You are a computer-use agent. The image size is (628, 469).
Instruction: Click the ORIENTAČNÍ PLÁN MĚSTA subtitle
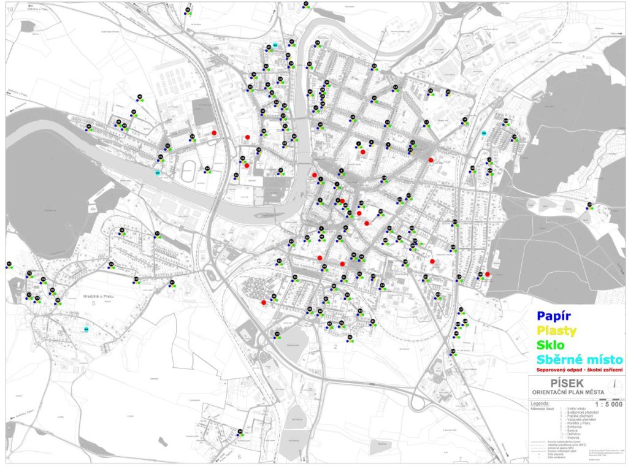[568, 392]
